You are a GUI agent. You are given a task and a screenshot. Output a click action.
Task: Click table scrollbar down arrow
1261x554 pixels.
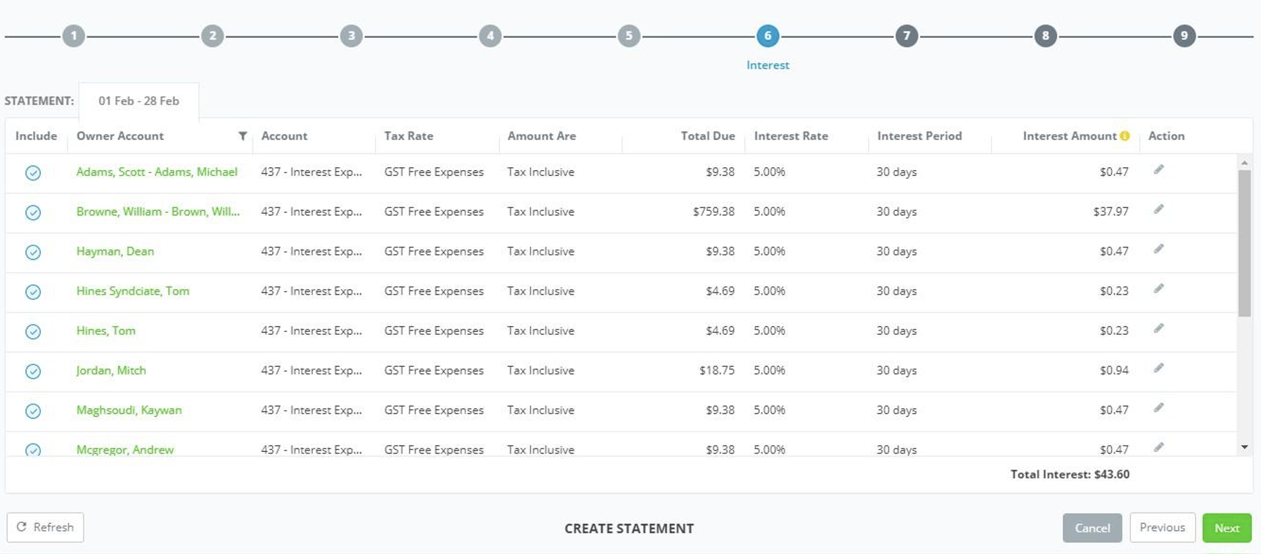(x=1244, y=447)
